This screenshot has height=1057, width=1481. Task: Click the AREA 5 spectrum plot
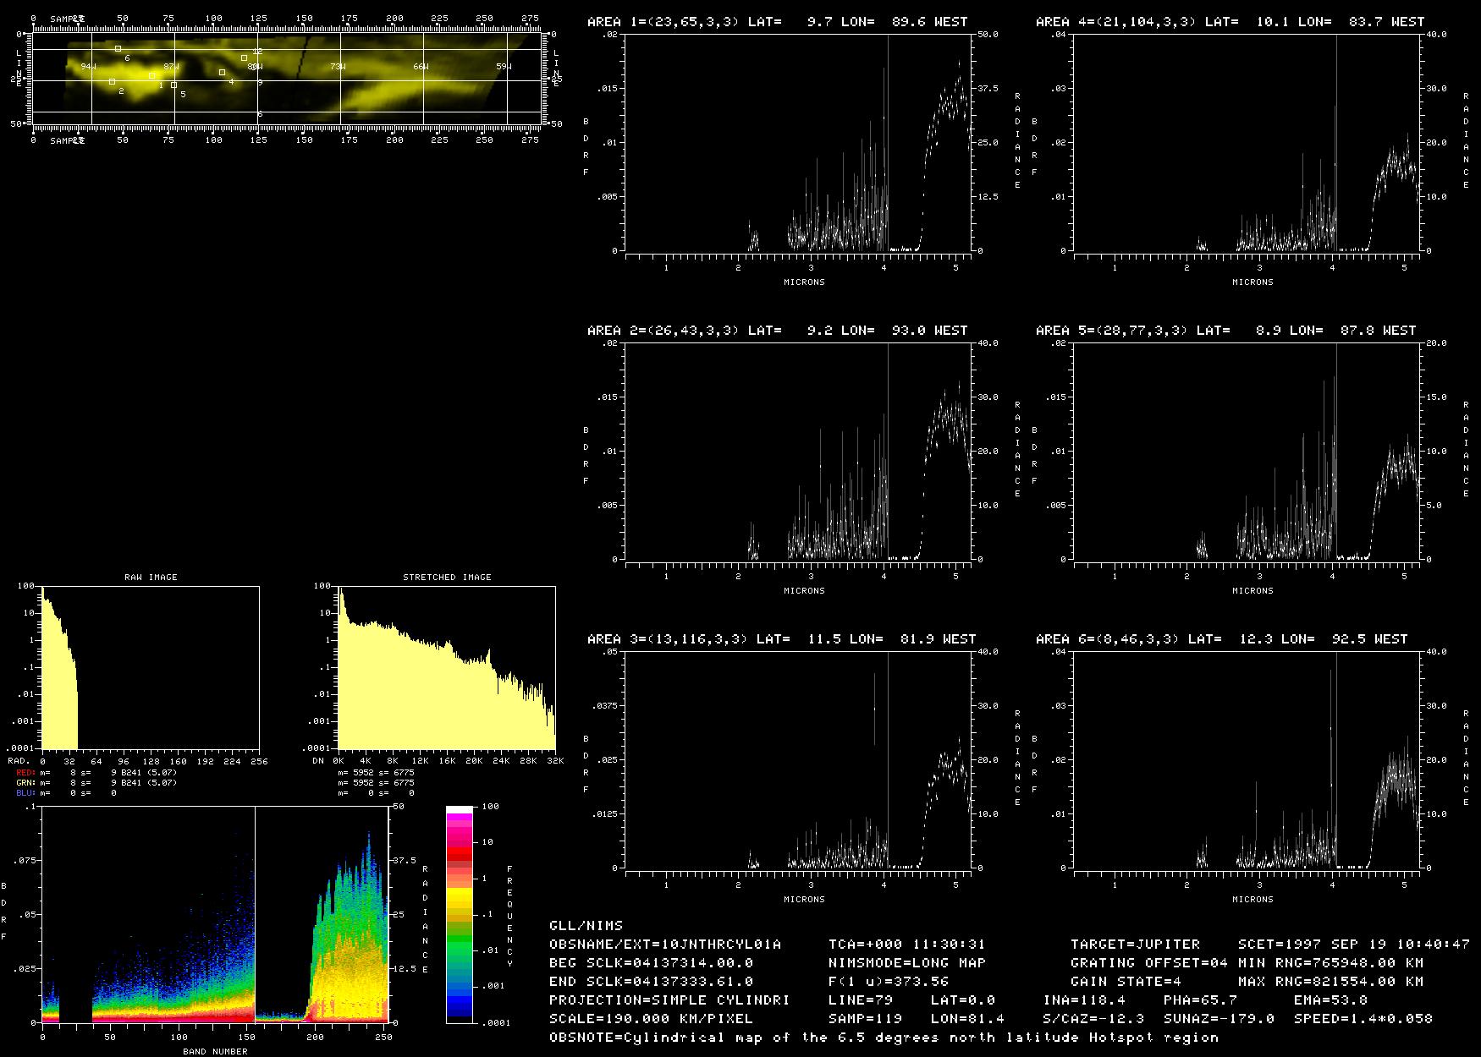point(1247,451)
